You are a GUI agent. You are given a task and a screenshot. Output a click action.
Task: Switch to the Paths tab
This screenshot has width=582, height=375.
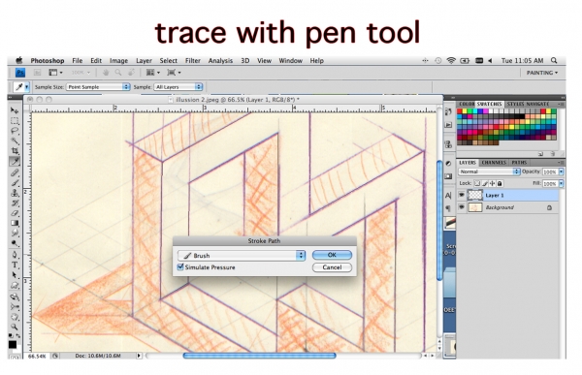pos(519,163)
